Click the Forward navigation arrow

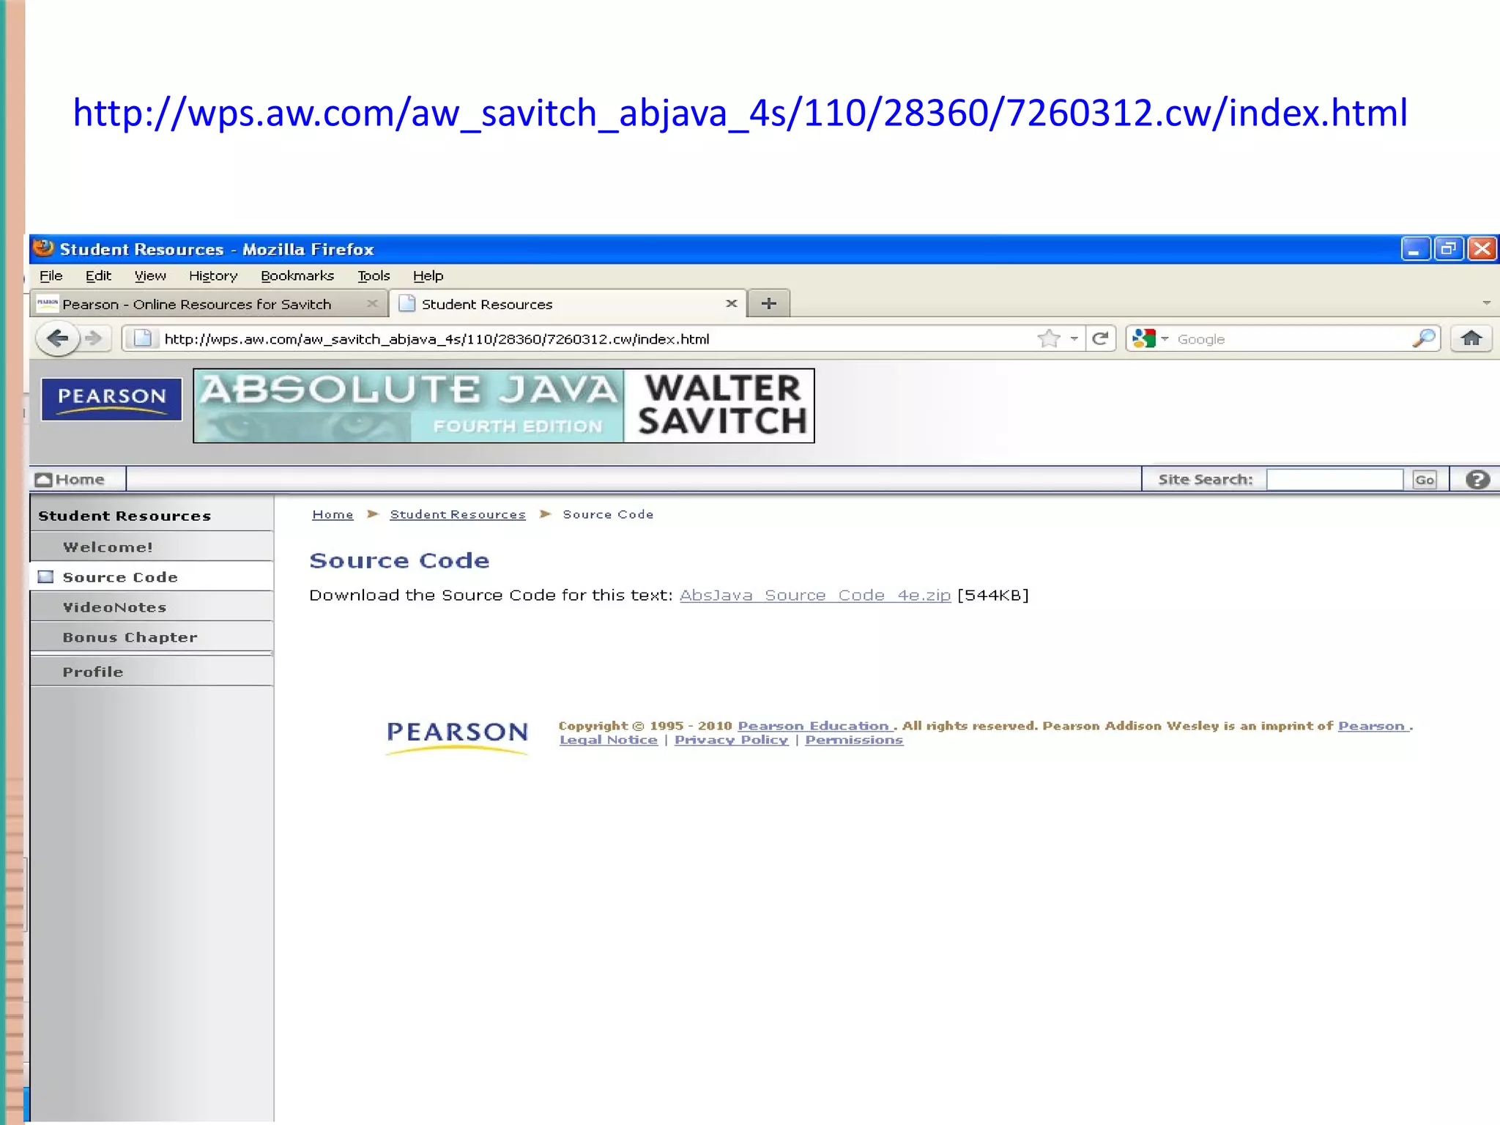point(94,338)
